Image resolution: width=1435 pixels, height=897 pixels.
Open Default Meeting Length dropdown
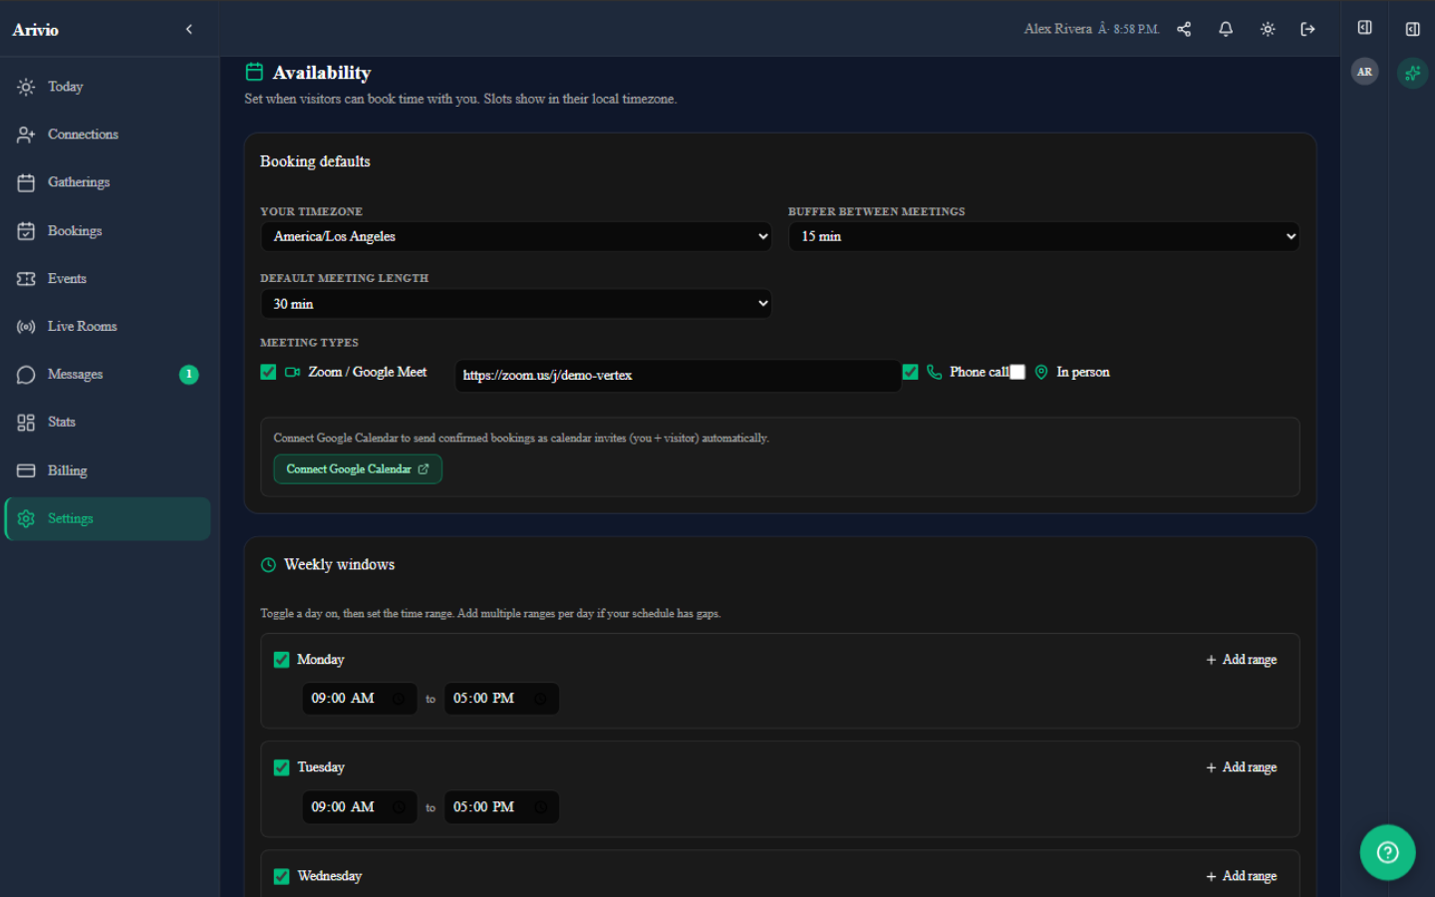516,304
